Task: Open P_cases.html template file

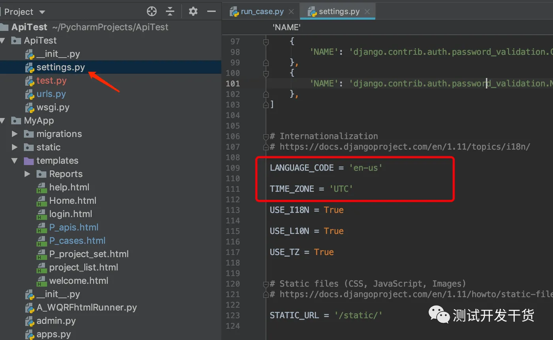Action: point(77,241)
